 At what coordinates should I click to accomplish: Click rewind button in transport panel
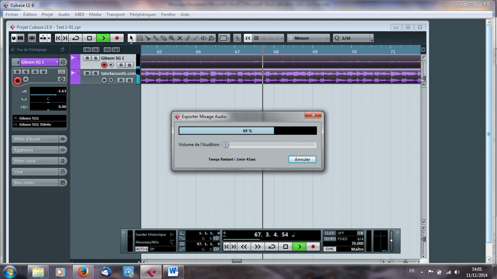(244, 247)
